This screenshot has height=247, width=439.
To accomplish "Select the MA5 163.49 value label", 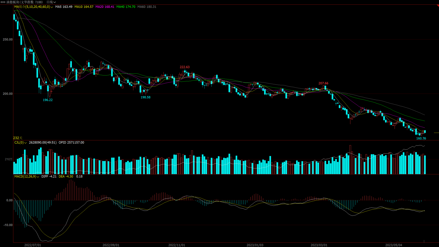I will point(64,7).
